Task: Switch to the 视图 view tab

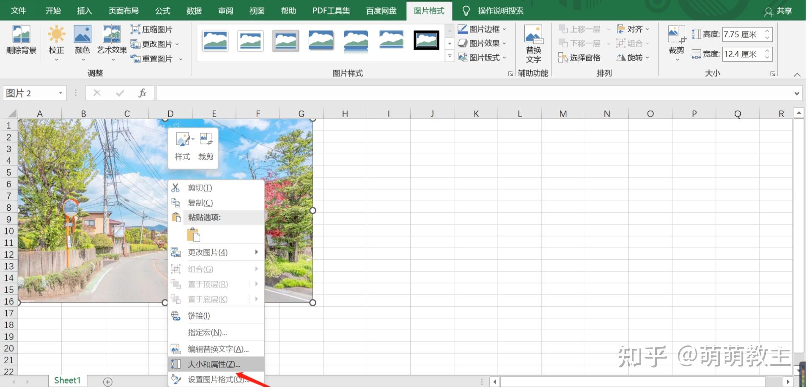Action: click(257, 11)
